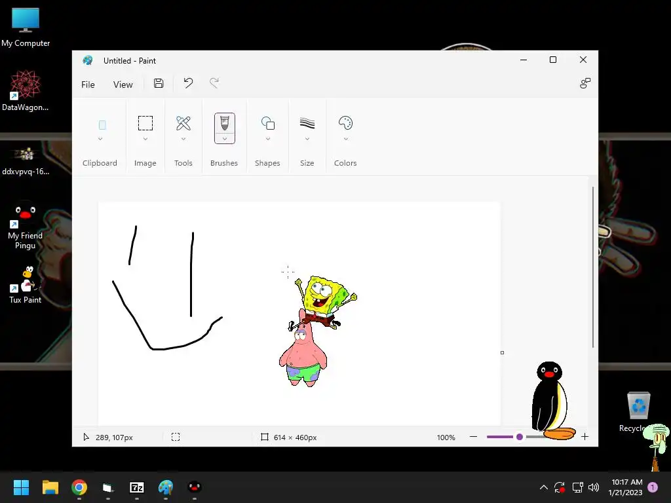Screen dimensions: 671x503
Task: Click the Clipboard paste icon
Action: (102, 125)
